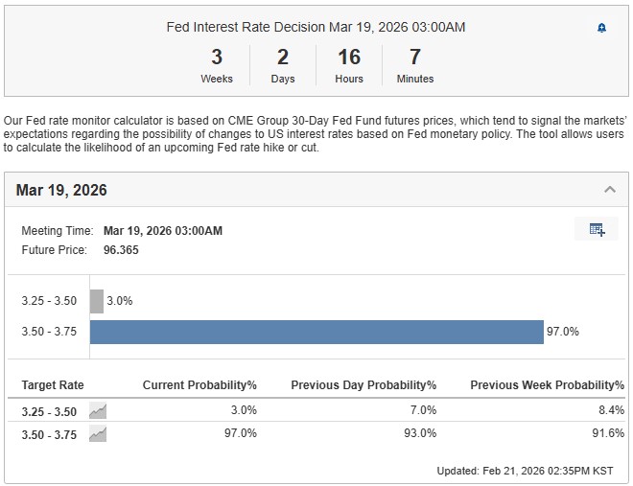The width and height of the screenshot is (633, 486).
Task: Click the Weeks countdown cell
Action: (x=217, y=65)
